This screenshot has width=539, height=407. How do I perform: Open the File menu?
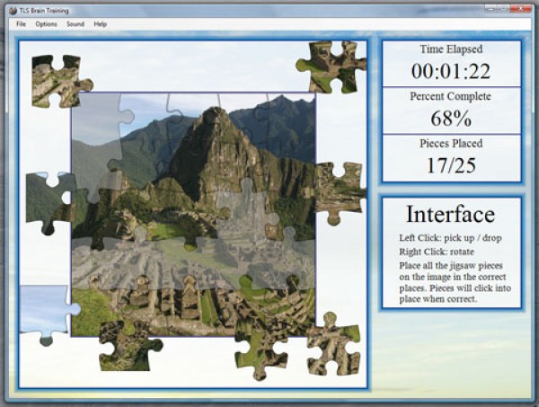[x=21, y=24]
